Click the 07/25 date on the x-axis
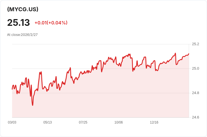Screen dimensions: 207x137 click(83, 122)
